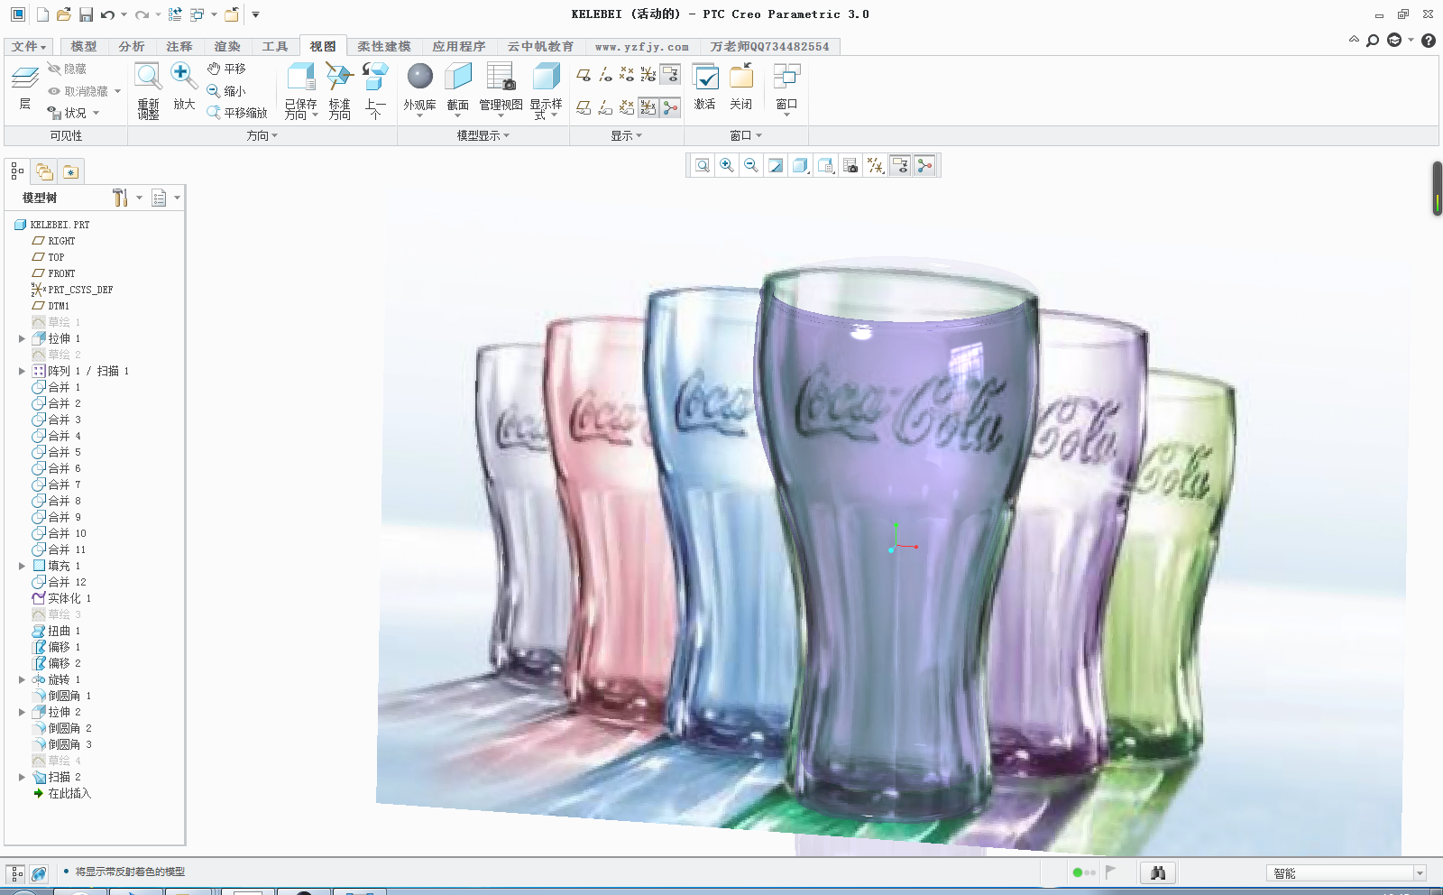Click zoom out icon in graphics toolbar
The image size is (1443, 895).
click(x=750, y=165)
